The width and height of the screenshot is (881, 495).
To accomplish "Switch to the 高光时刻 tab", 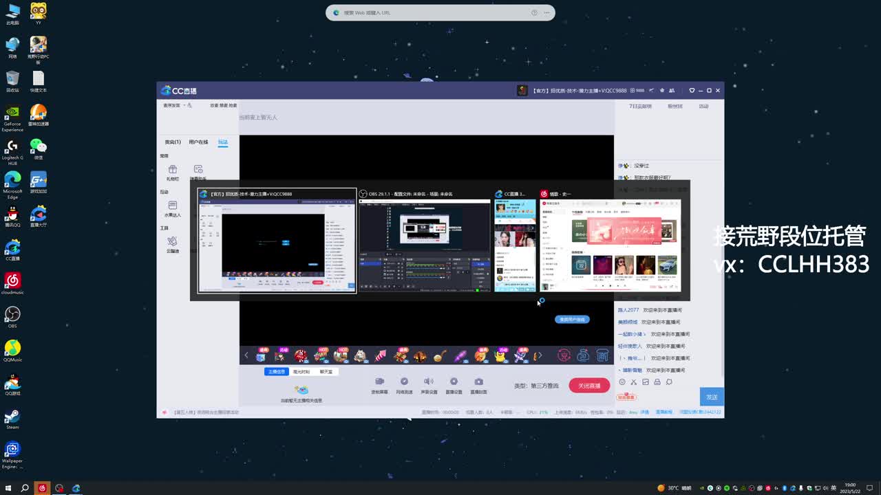I will pyautogui.click(x=301, y=371).
